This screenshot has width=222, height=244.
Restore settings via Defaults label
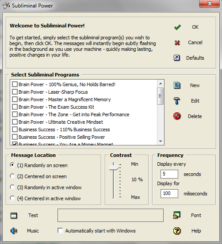tap(195, 58)
